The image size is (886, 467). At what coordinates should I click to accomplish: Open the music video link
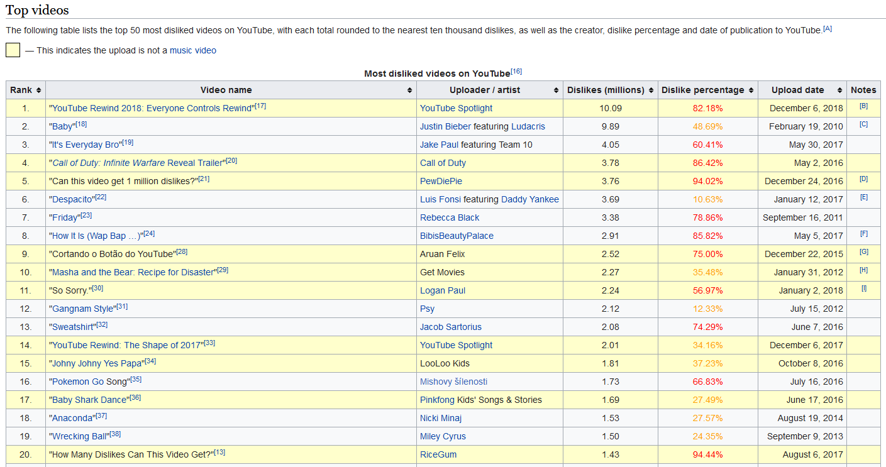pos(193,50)
